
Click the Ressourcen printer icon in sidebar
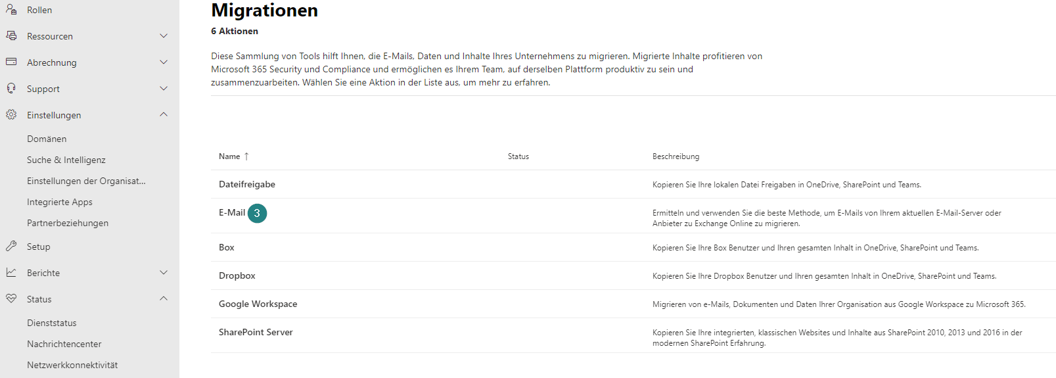click(x=11, y=35)
